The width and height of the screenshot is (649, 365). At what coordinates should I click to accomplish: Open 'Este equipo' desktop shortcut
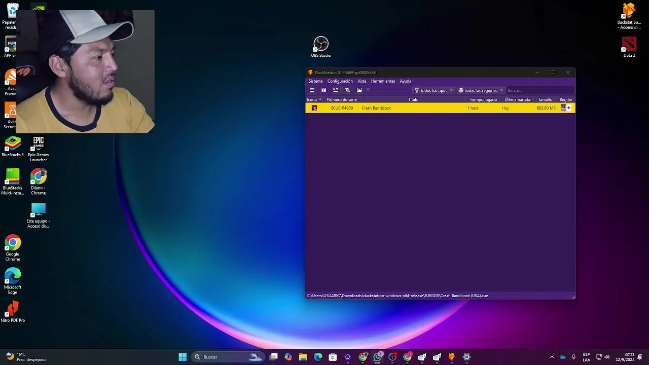tap(38, 215)
